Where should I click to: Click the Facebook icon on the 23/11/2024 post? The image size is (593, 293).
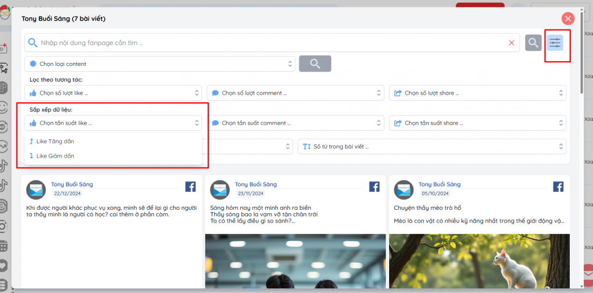click(374, 187)
